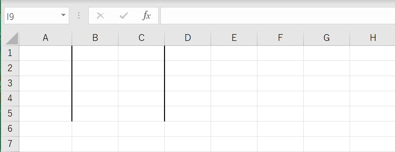Viewport: 395px width, 152px height.
Task: Select row 6 header
Action: [10, 129]
